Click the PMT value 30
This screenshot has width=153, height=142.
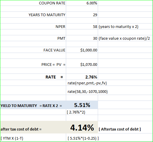pos(95,39)
